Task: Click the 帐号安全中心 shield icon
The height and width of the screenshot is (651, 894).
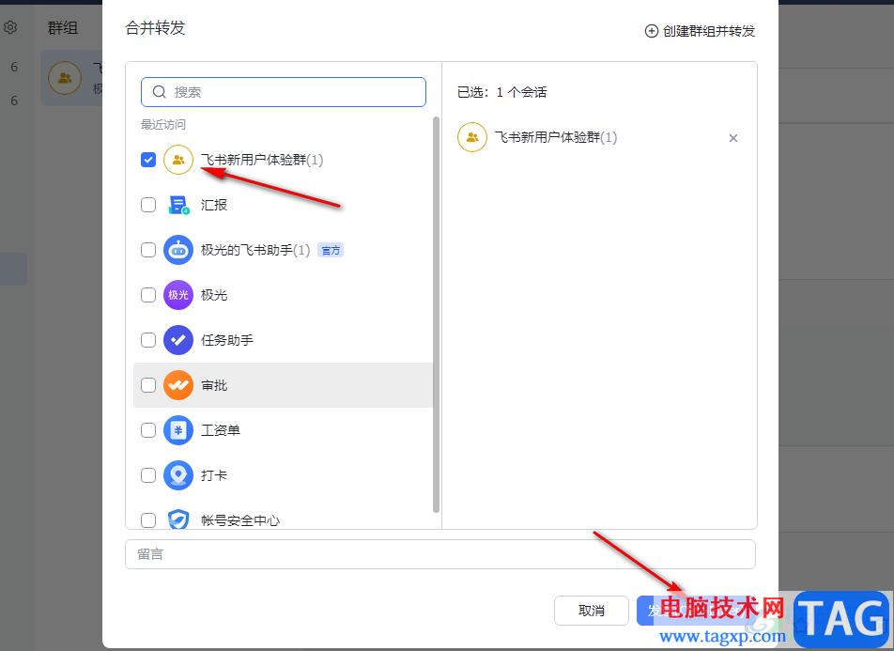Action: click(x=178, y=519)
